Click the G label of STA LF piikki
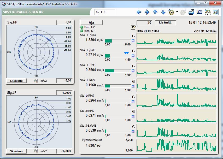This screenshot has width=223, height=159. click(133, 51)
